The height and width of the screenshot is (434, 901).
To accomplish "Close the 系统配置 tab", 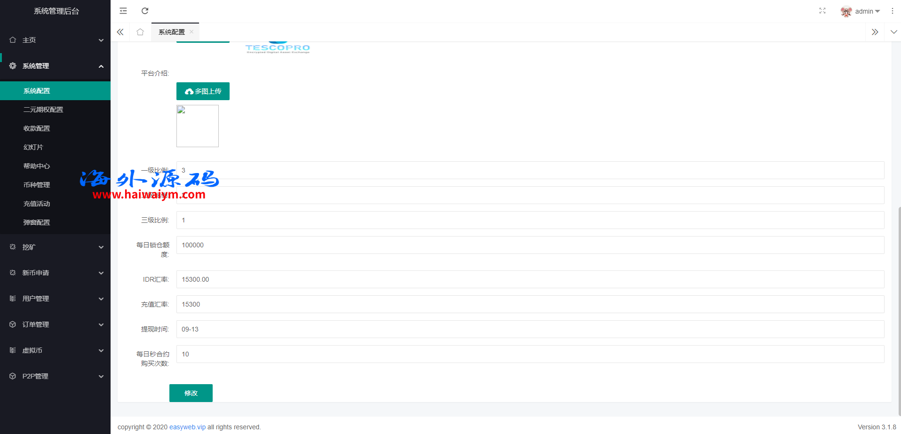I will click(191, 32).
